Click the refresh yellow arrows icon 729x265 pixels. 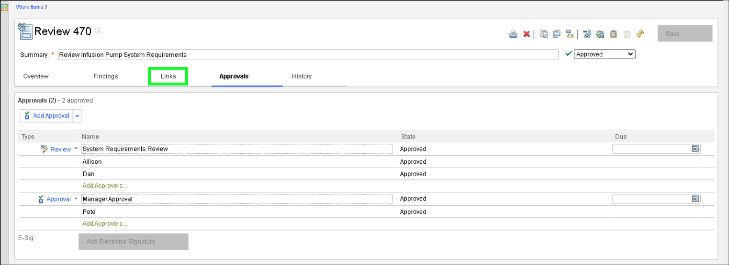(x=640, y=34)
